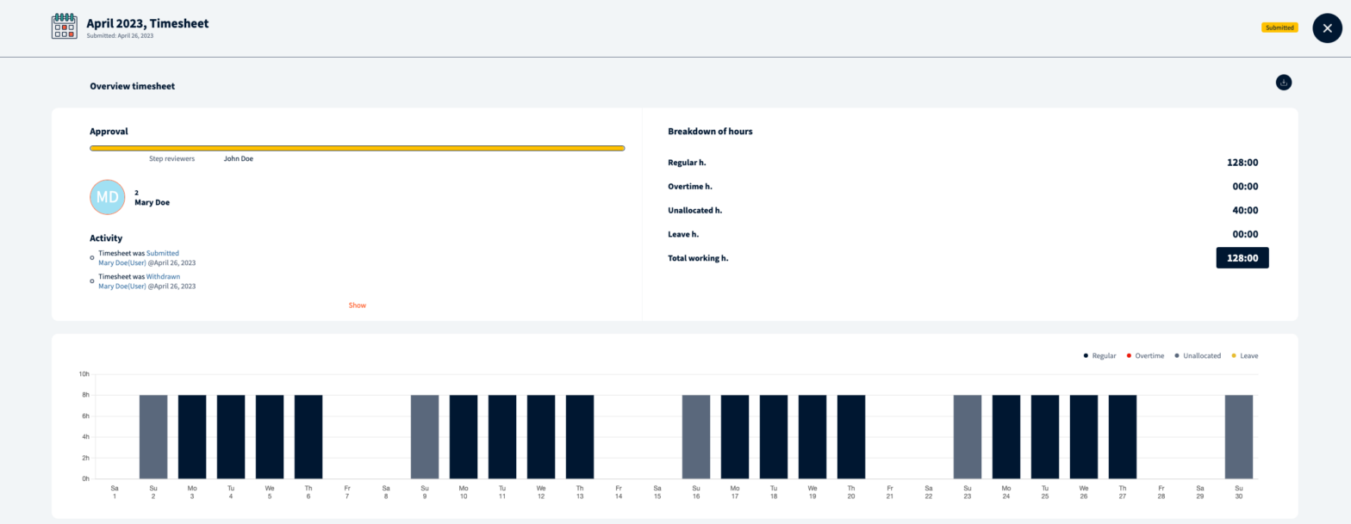Click the Withdrawn activity status link
The height and width of the screenshot is (524, 1351).
pyautogui.click(x=163, y=276)
